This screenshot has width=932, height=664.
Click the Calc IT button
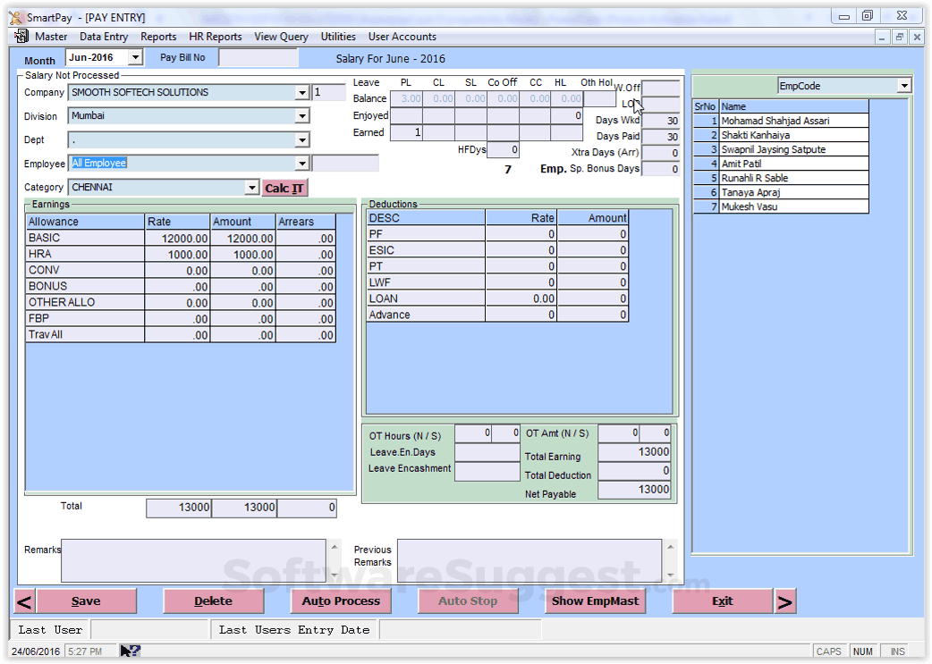[x=284, y=188]
